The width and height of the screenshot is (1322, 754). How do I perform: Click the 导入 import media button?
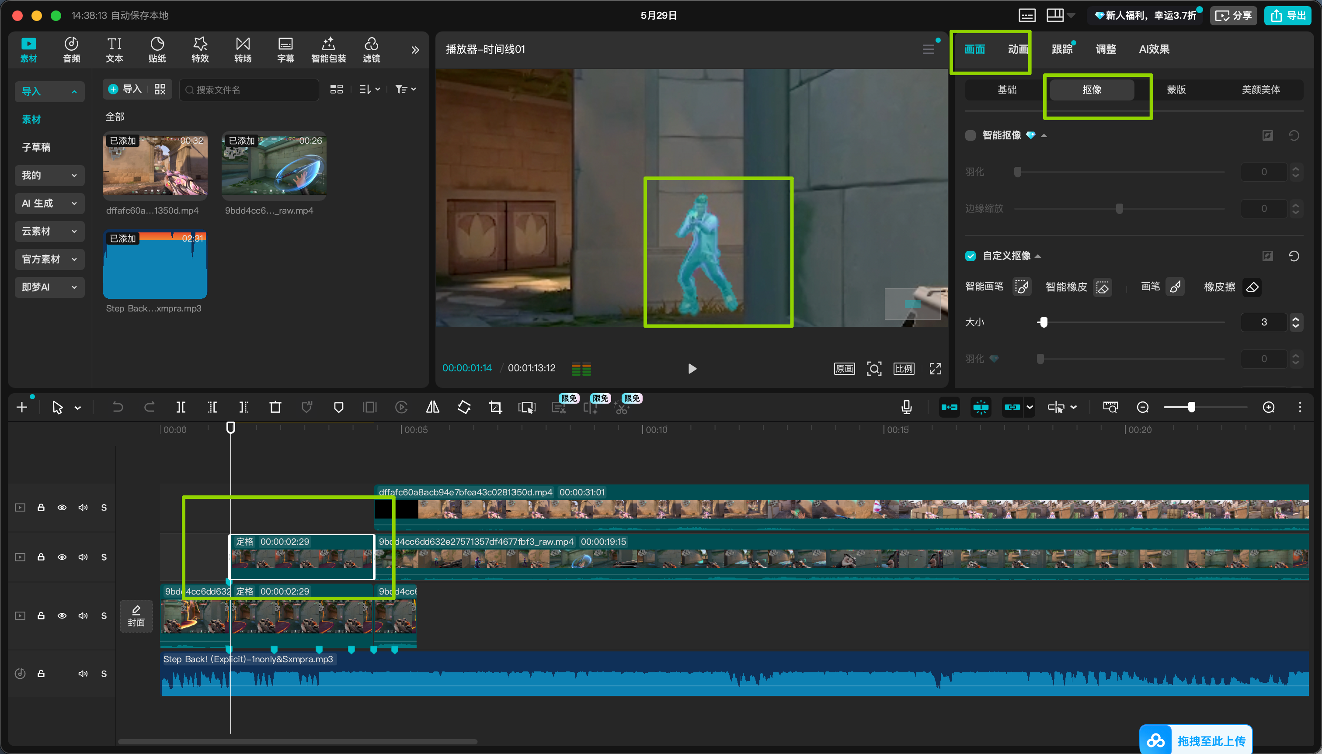(125, 90)
